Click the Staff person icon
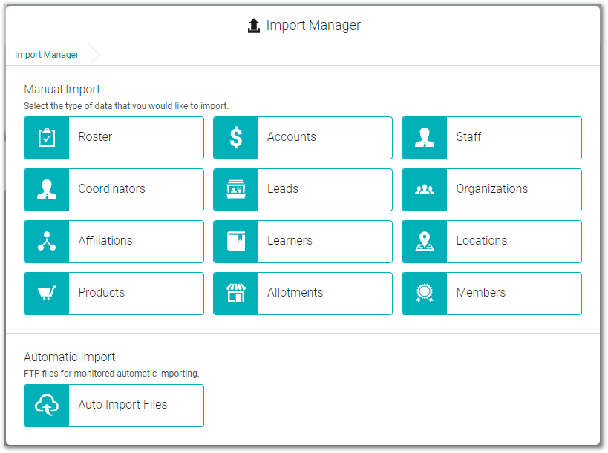Viewport: 608px width, 453px height. [x=425, y=137]
